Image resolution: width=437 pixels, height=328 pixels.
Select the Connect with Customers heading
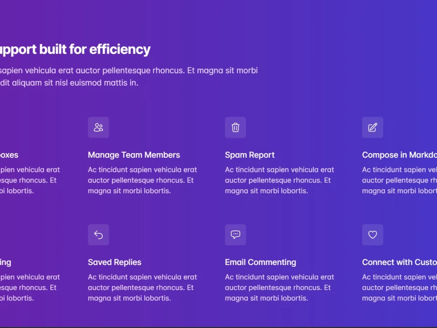click(400, 262)
